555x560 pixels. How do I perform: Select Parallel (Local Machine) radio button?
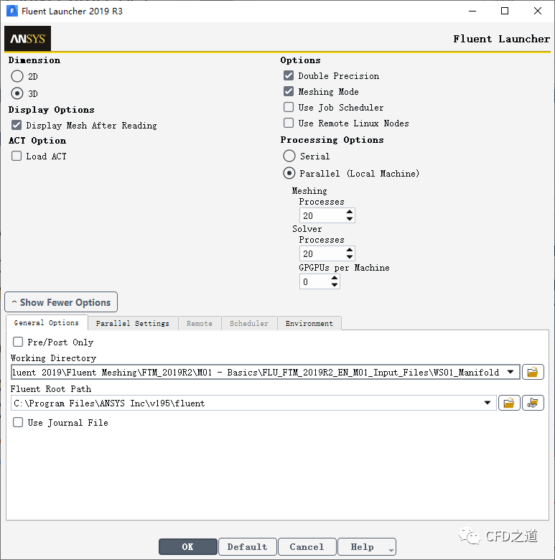pyautogui.click(x=289, y=173)
